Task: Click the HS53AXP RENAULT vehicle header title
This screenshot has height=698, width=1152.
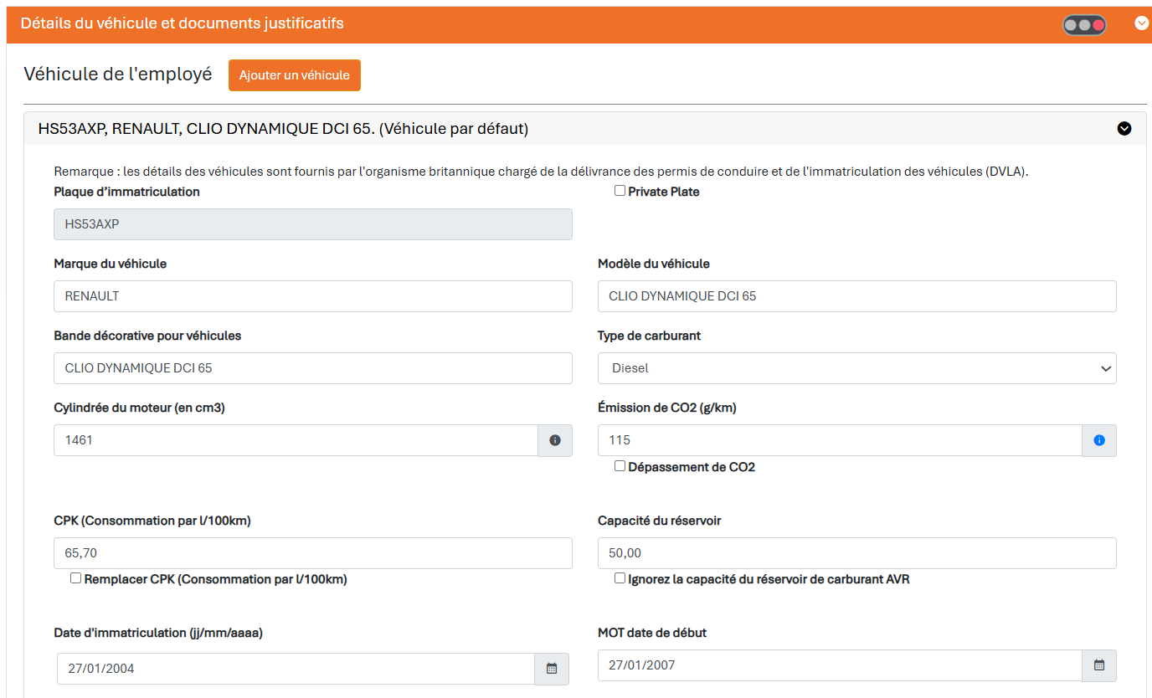Action: (283, 129)
